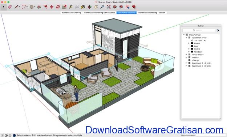
Task: Select the Two Active Sections scene tab
Action: point(126,13)
